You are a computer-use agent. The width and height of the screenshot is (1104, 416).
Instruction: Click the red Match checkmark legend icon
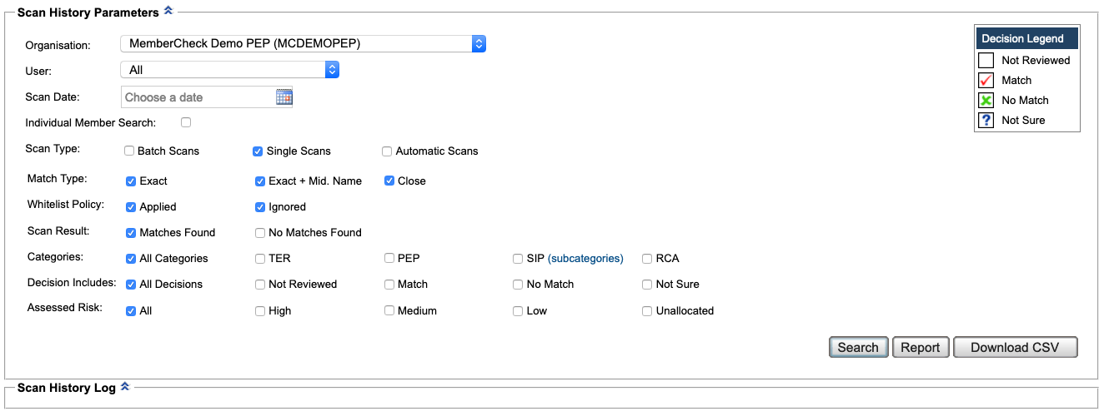986,81
